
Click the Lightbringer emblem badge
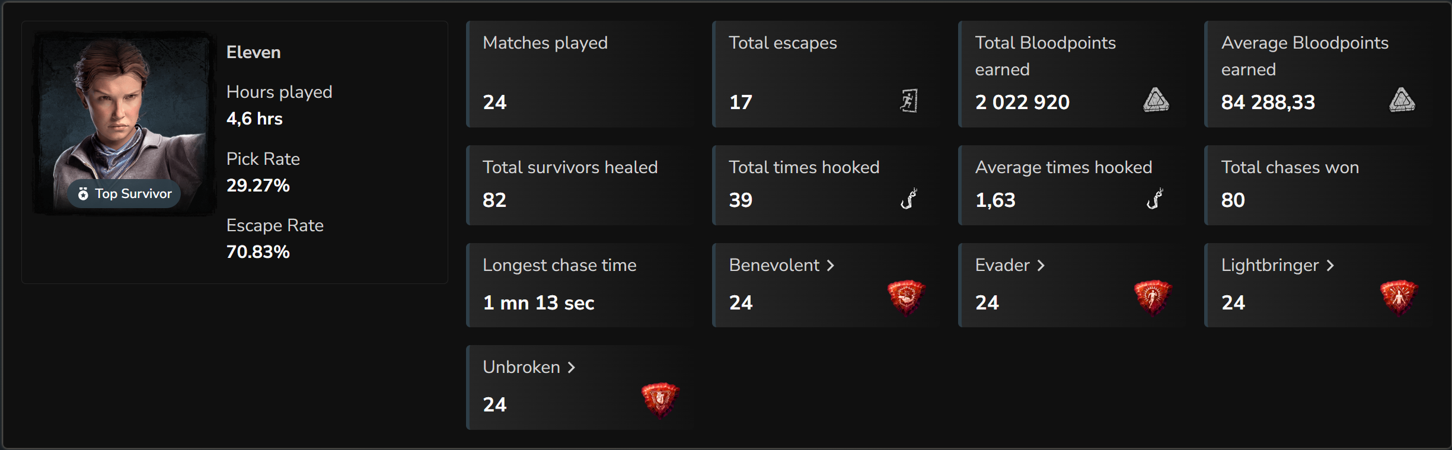pyautogui.click(x=1398, y=298)
